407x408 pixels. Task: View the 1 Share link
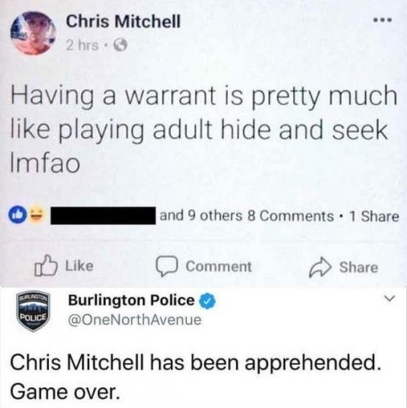pos(374,216)
